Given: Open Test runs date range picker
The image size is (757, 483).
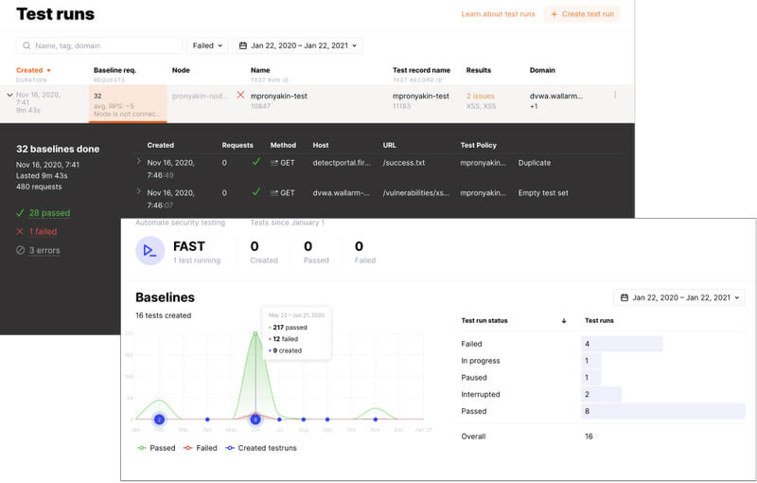Looking at the screenshot, I should coord(297,45).
